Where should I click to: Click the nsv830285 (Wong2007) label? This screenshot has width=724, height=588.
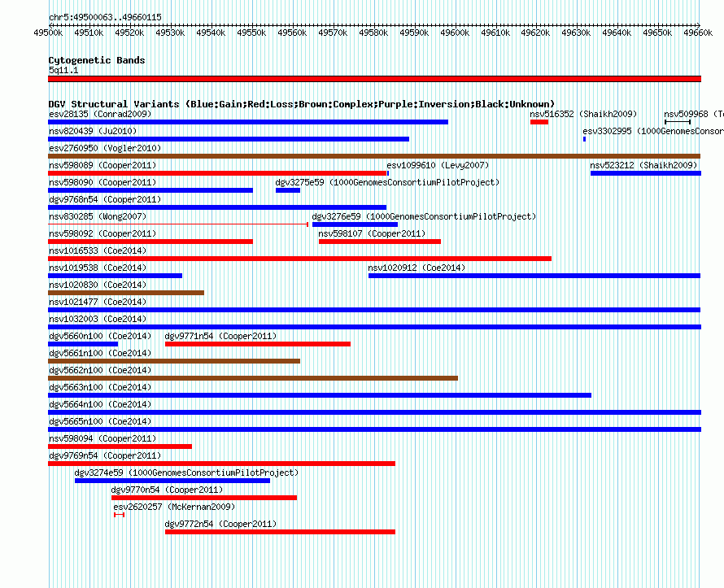(98, 216)
